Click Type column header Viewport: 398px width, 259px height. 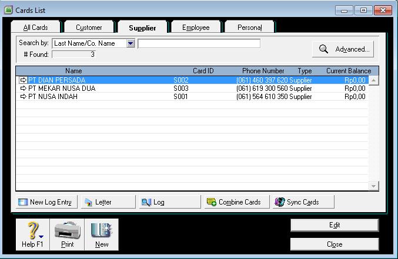pyautogui.click(x=305, y=71)
